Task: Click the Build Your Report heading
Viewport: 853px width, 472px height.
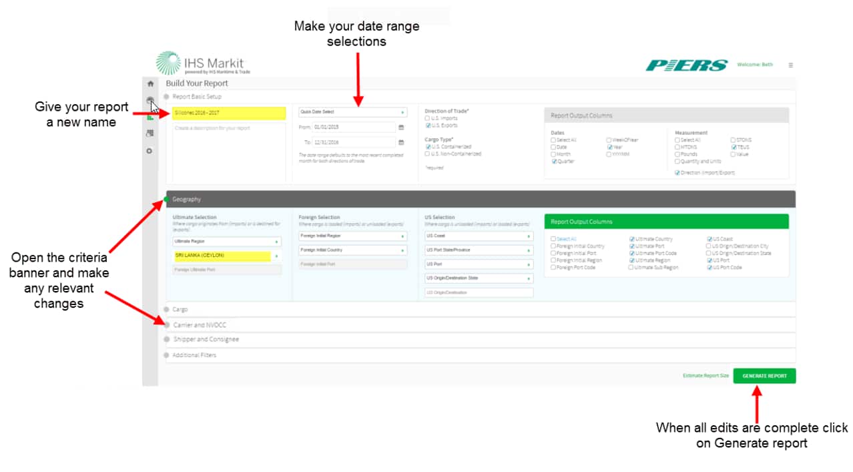Action: pyautogui.click(x=197, y=83)
